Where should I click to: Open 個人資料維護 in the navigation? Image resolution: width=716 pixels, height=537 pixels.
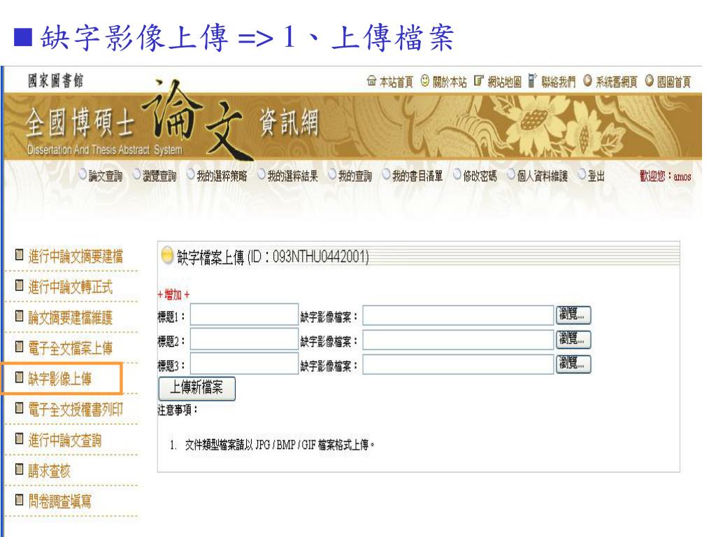point(543,176)
